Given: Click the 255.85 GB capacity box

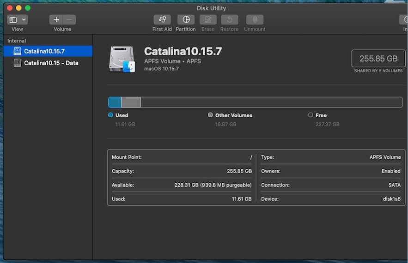Looking at the screenshot, I should pos(378,59).
